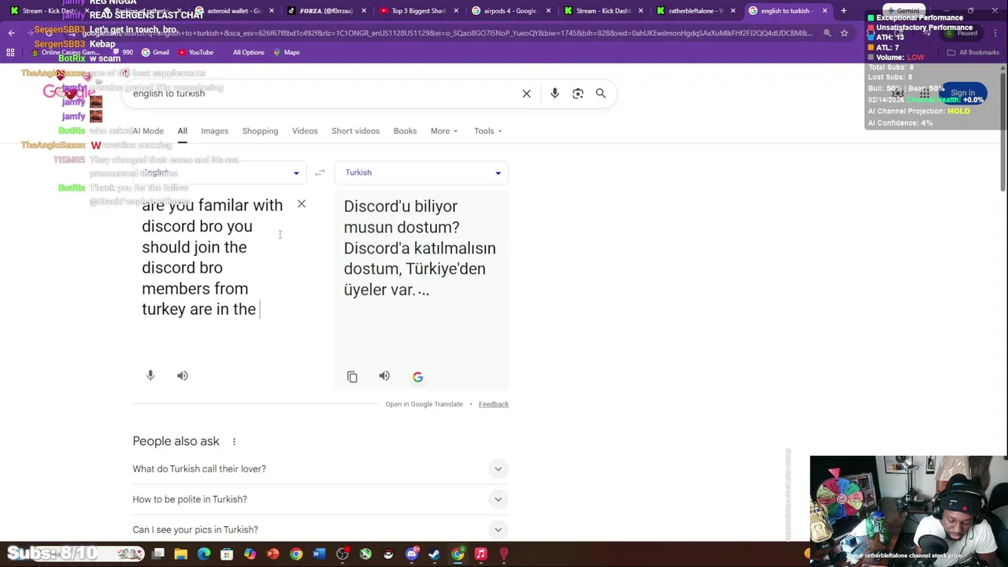Open Task View on taskbar
The width and height of the screenshot is (1008, 567).
pyautogui.click(x=158, y=554)
